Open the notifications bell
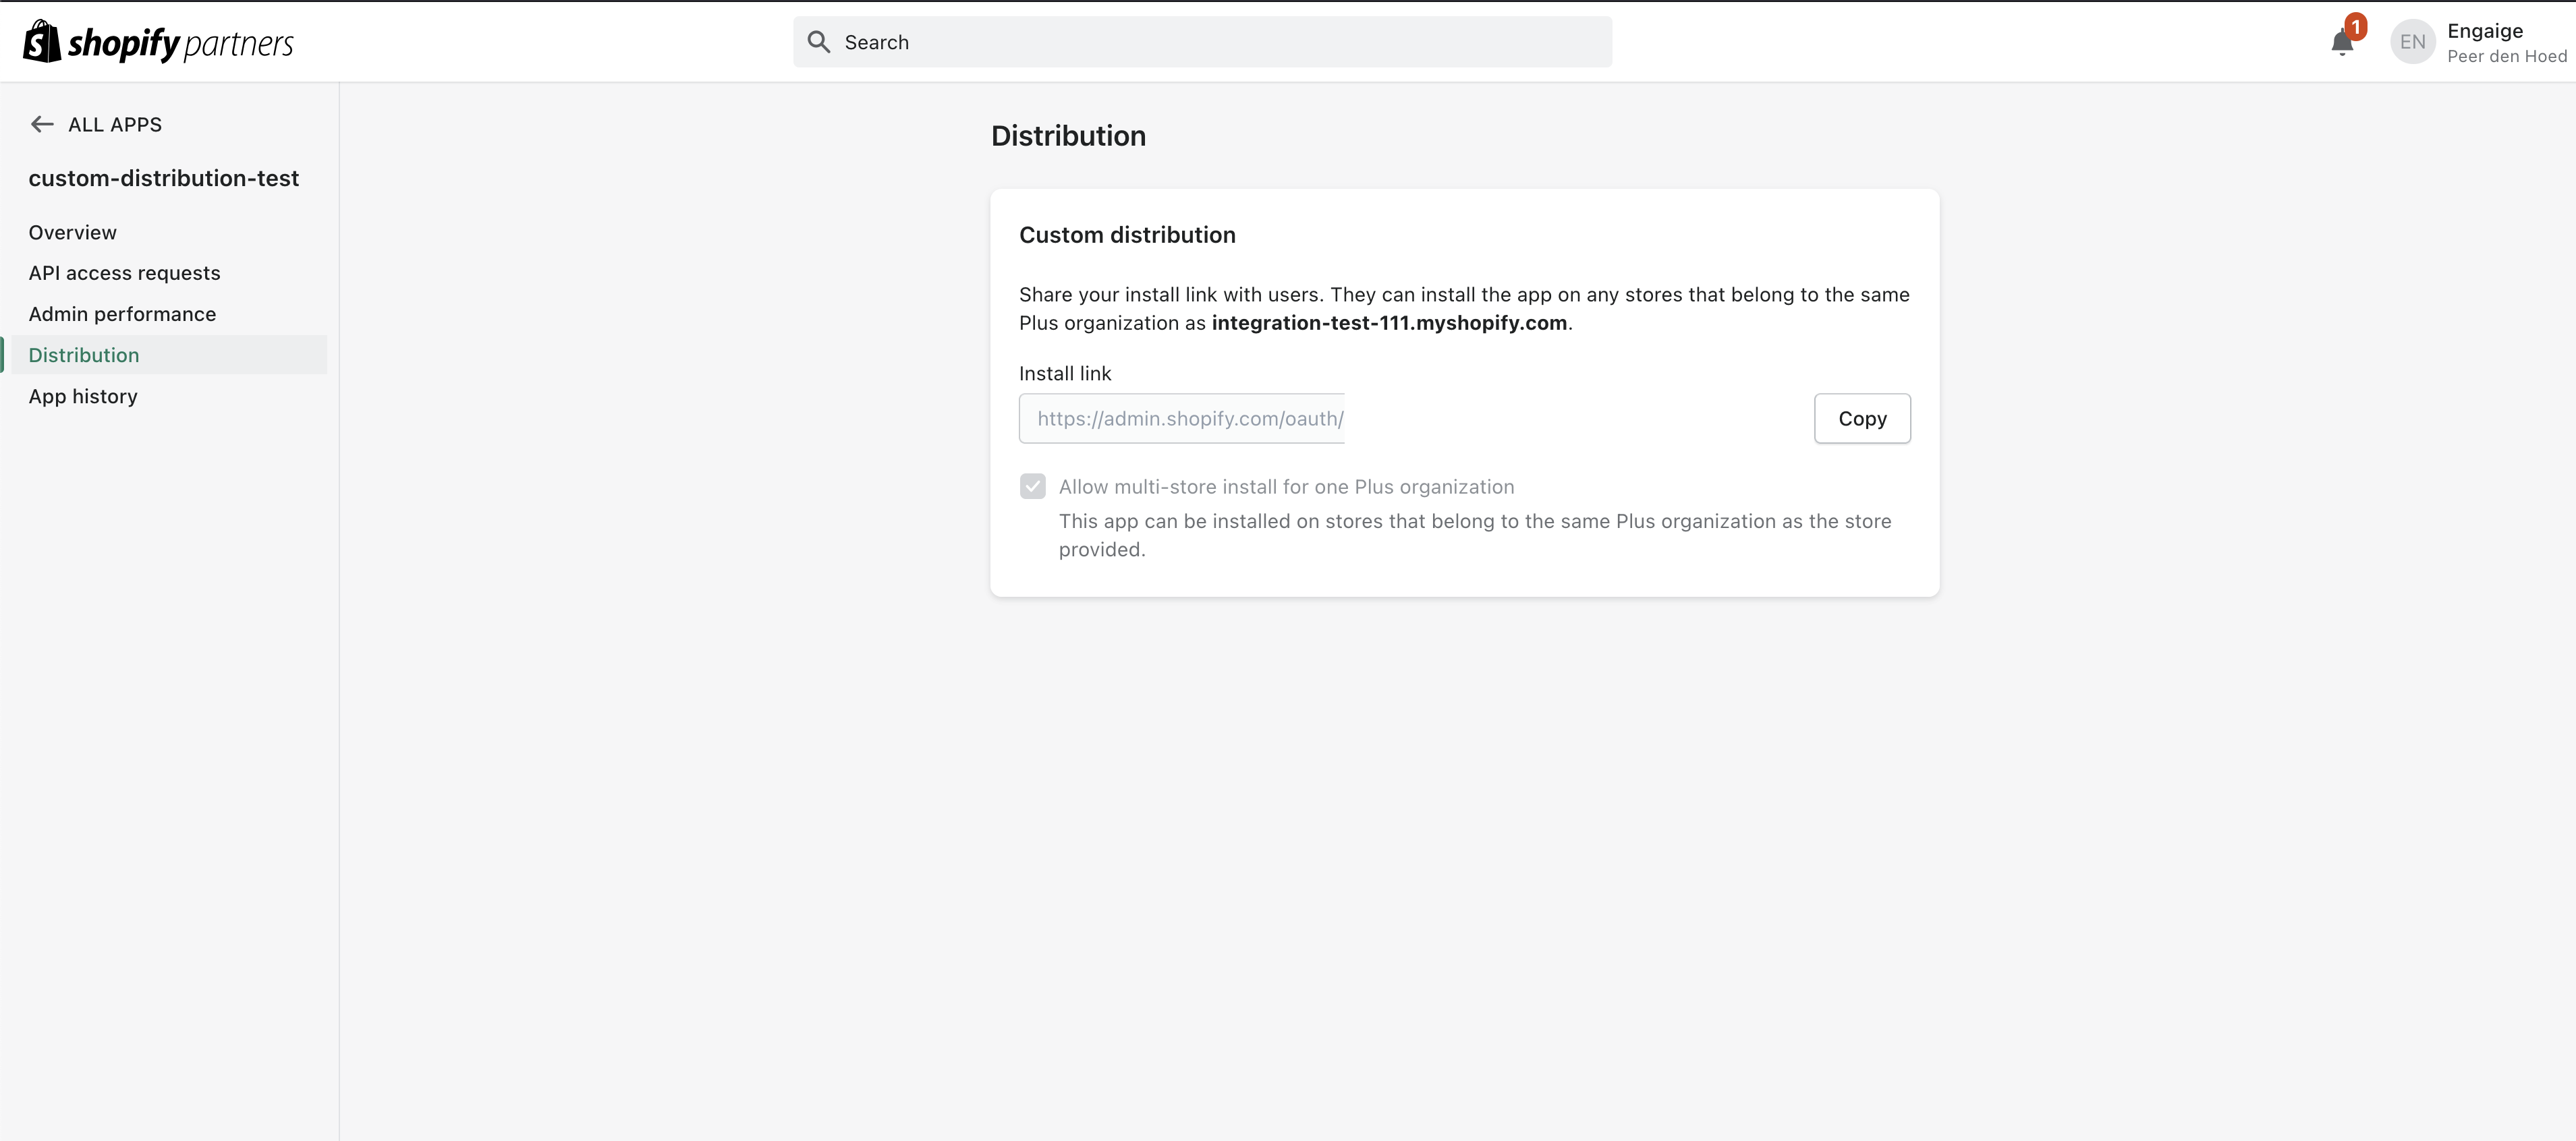 tap(2341, 43)
